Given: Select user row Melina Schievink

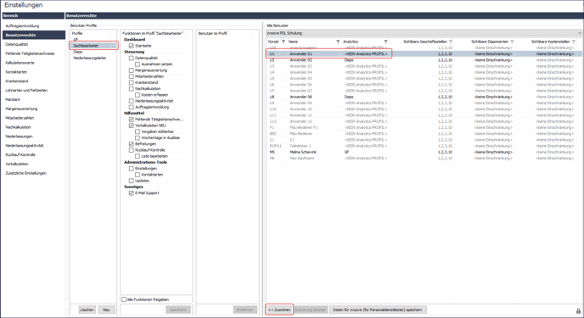Looking at the screenshot, I should (424, 152).
